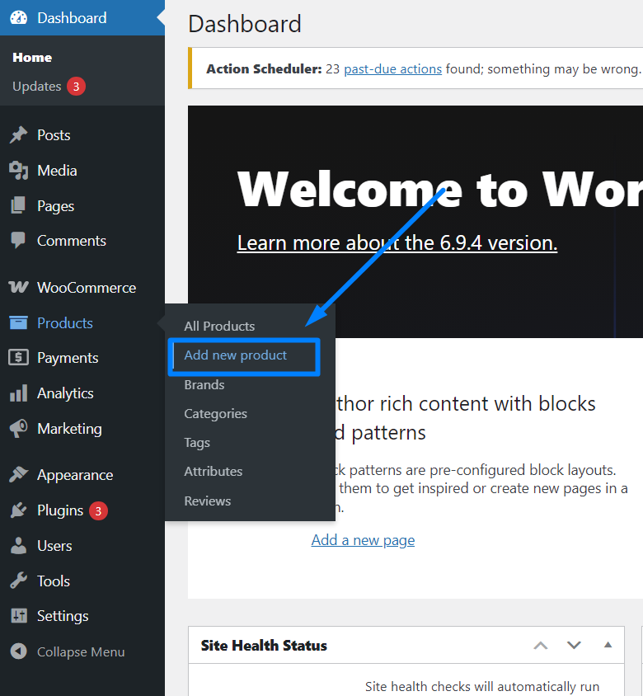The width and height of the screenshot is (643, 696).
Task: Click the Comments speech bubble icon
Action: (x=18, y=240)
